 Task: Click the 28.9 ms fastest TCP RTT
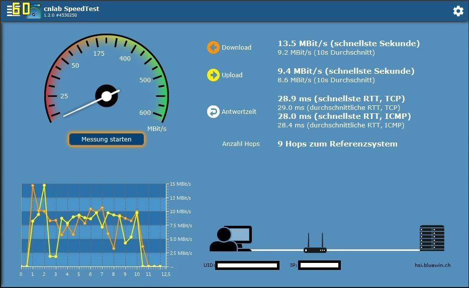pos(341,98)
